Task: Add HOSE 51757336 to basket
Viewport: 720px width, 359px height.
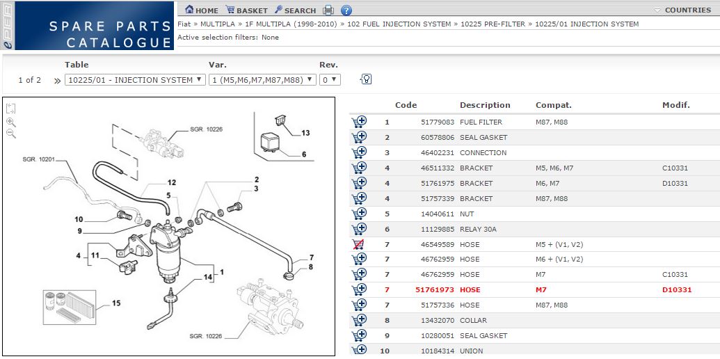Action: coord(359,305)
